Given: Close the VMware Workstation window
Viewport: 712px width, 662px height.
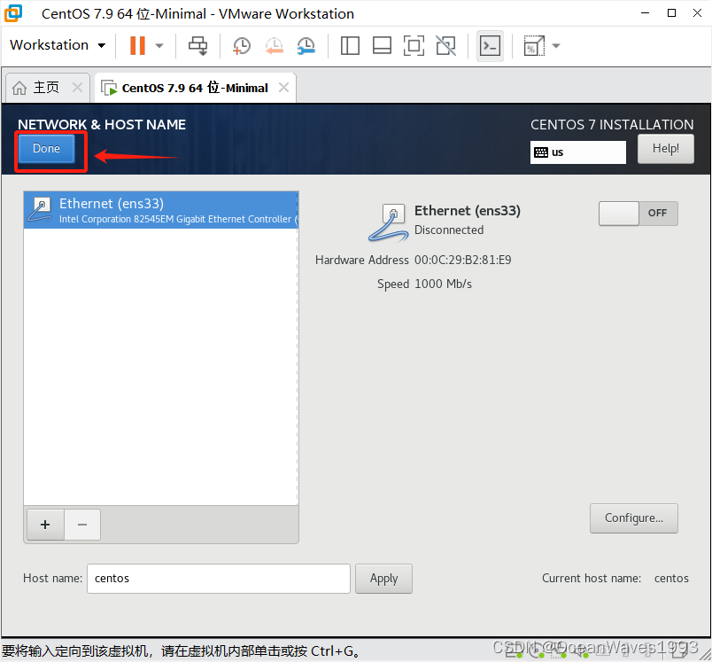Looking at the screenshot, I should pyautogui.click(x=698, y=13).
